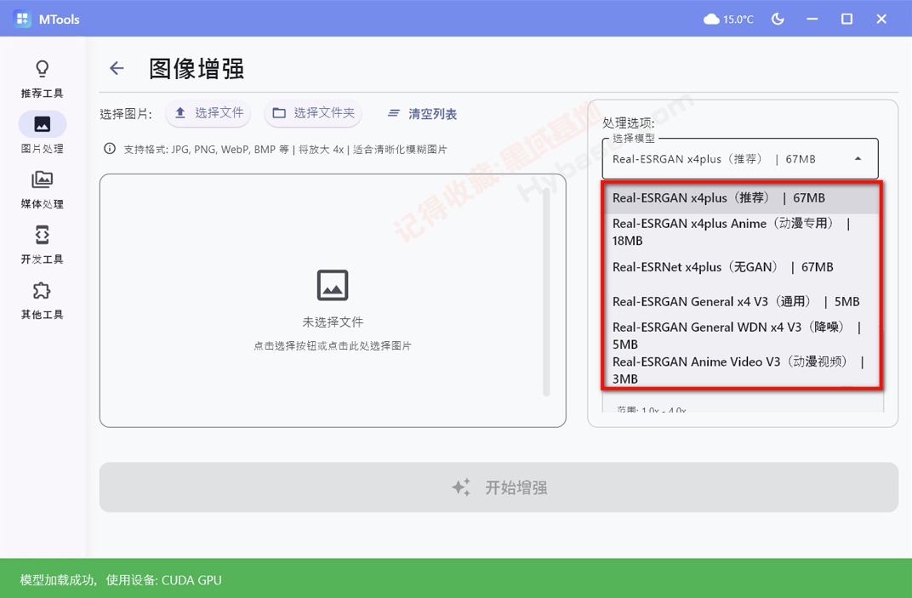The height and width of the screenshot is (598, 912).
Task: Select the 开发工具 sidebar icon
Action: (42, 242)
